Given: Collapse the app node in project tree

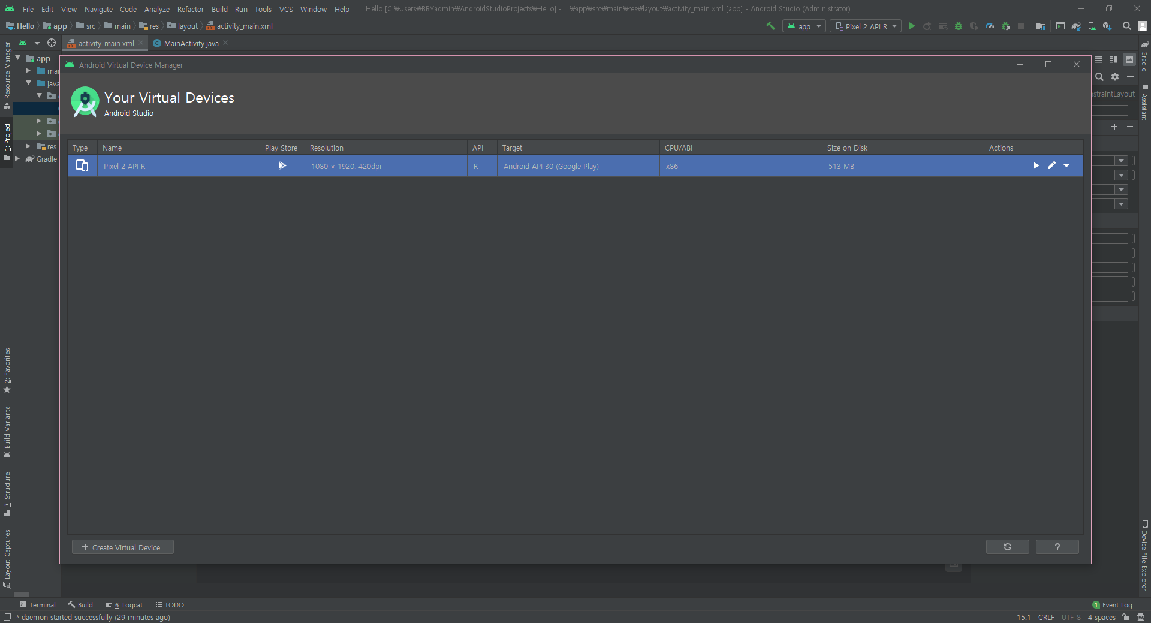Looking at the screenshot, I should coord(18,58).
